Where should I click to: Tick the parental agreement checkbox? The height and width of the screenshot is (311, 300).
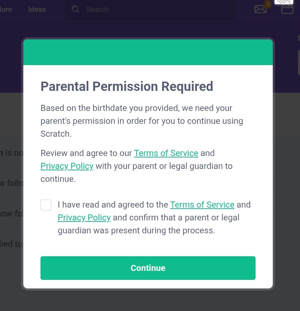[46, 205]
